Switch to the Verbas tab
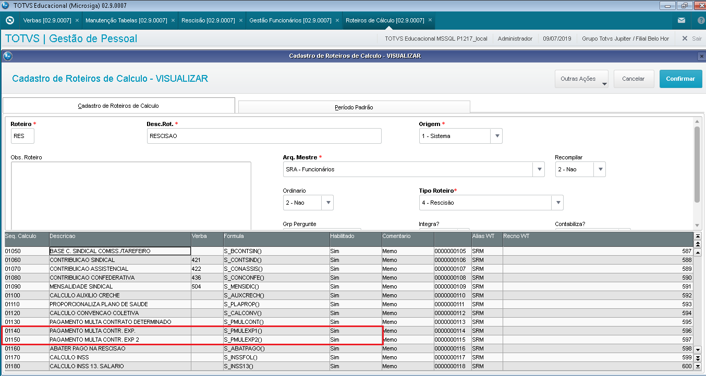This screenshot has height=376, width=706. click(47, 20)
